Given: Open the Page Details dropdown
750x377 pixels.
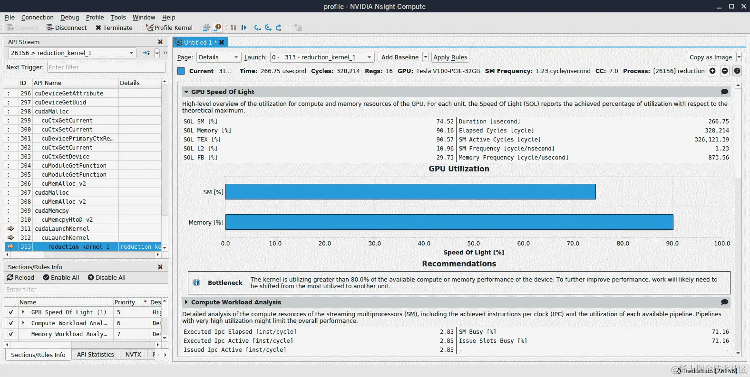Looking at the screenshot, I should click(219, 57).
